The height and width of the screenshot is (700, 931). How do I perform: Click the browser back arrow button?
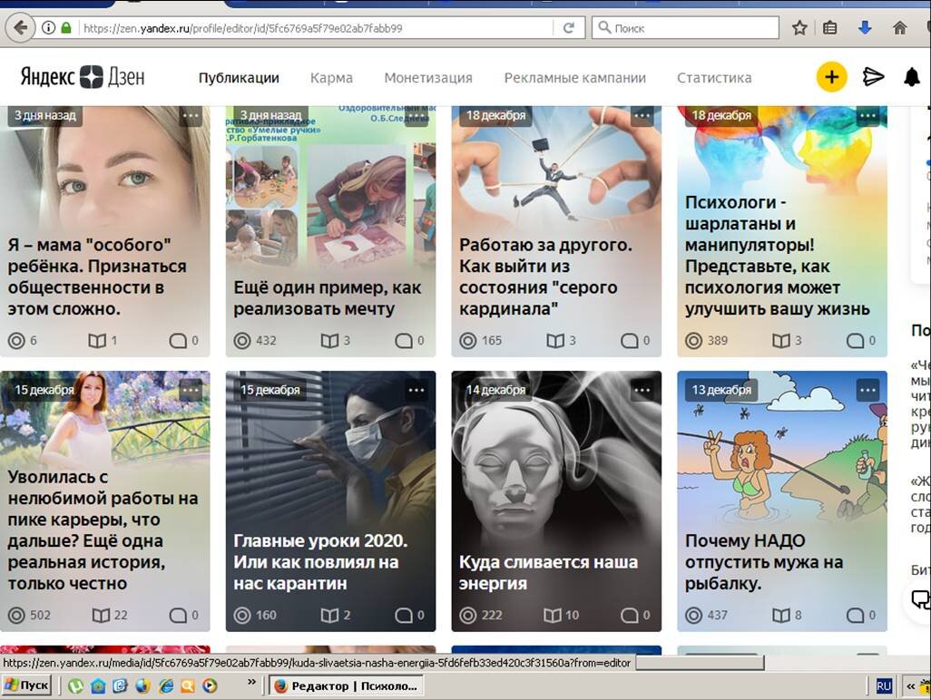[x=20, y=27]
